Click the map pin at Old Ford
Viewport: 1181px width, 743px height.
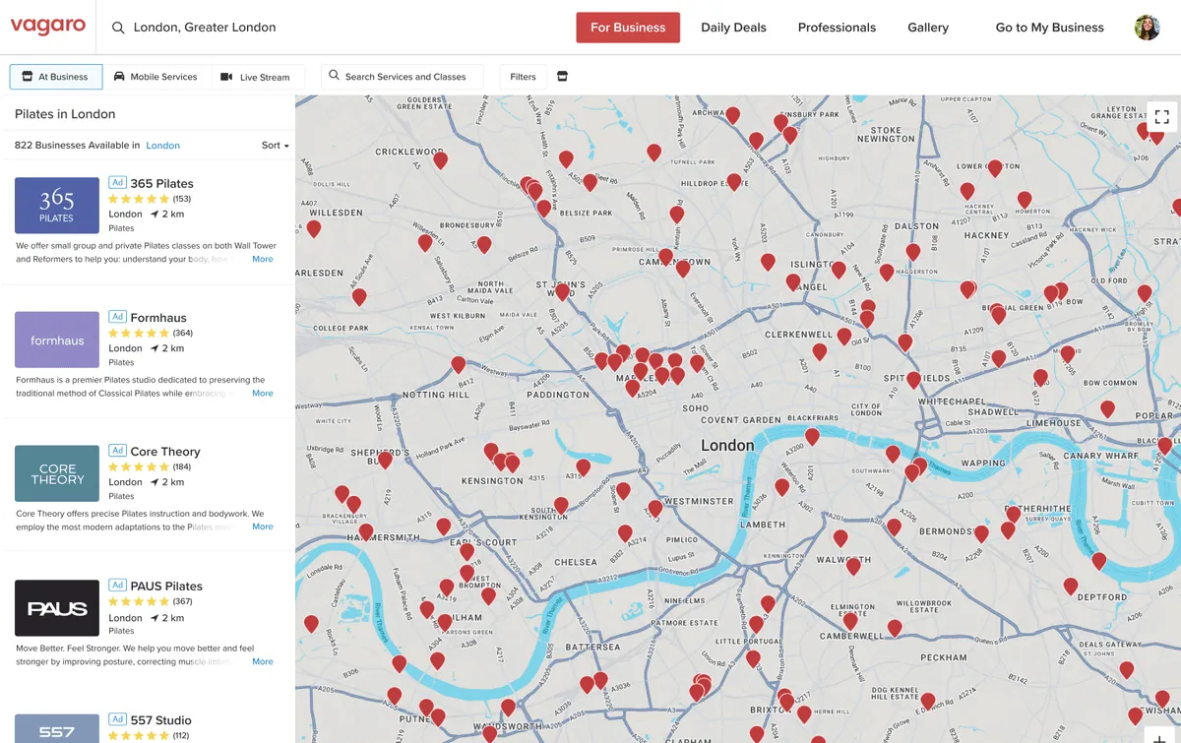1144,292
